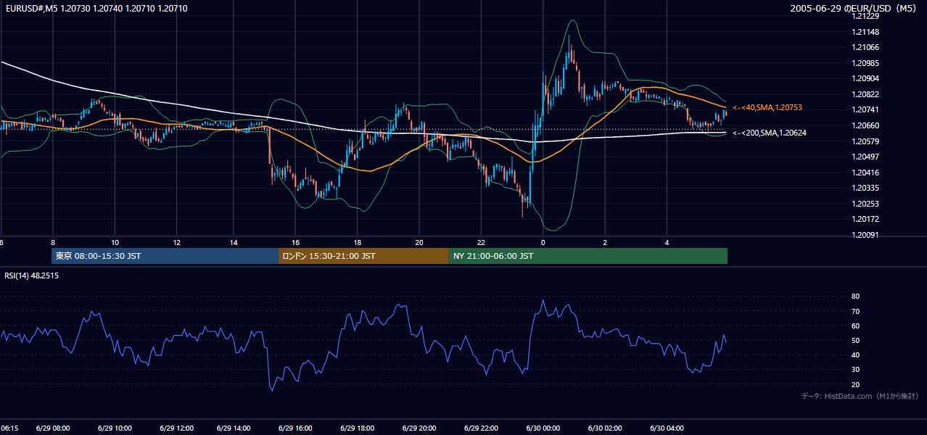The width and height of the screenshot is (927, 435).
Task: Click the London session bar ロンドン 15:30-21:00 JST
Action: pyautogui.click(x=363, y=256)
